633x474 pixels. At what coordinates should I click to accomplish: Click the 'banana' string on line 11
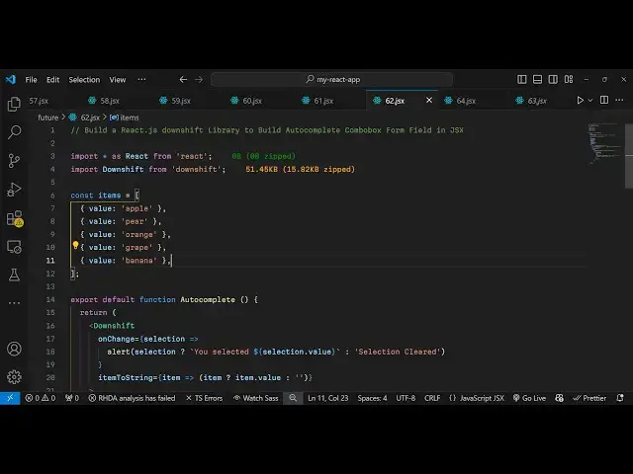pyautogui.click(x=138, y=261)
